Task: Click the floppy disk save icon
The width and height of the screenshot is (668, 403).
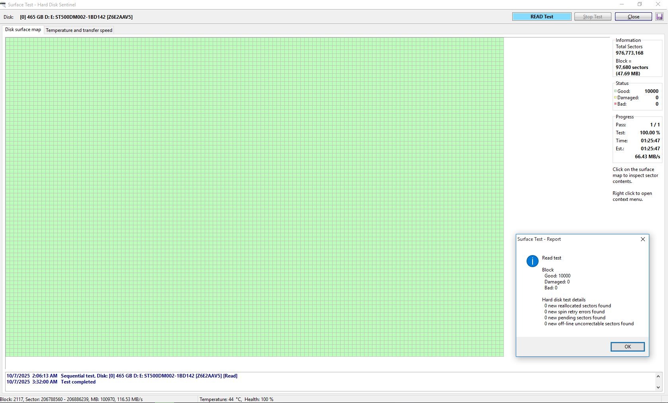Action: (659, 17)
